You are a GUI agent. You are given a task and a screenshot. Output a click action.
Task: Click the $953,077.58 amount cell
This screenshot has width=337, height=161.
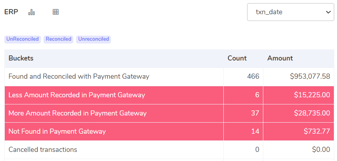pos(310,77)
